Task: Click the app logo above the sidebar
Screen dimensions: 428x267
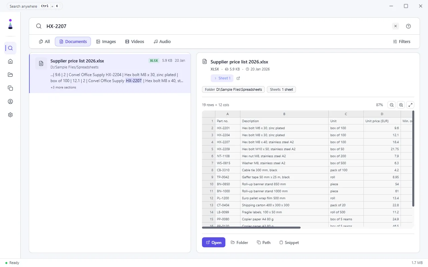Action: [10, 24]
